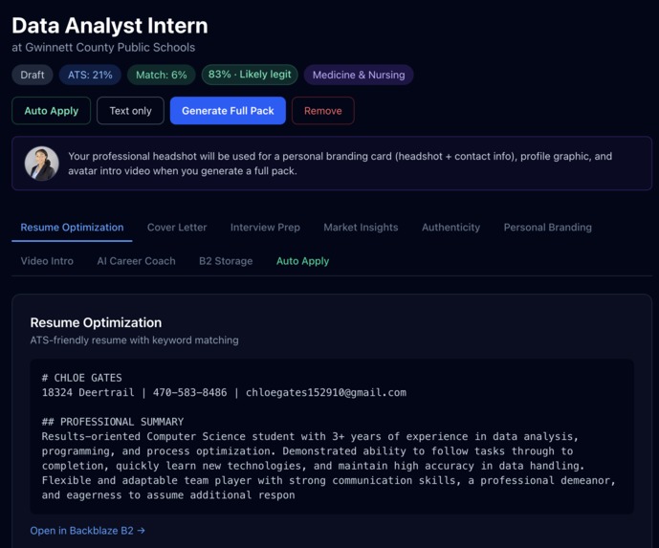Click 'ATS-friendly resume with keyword matching' subtitle
Viewport: 659px width, 548px height.
[x=135, y=340]
